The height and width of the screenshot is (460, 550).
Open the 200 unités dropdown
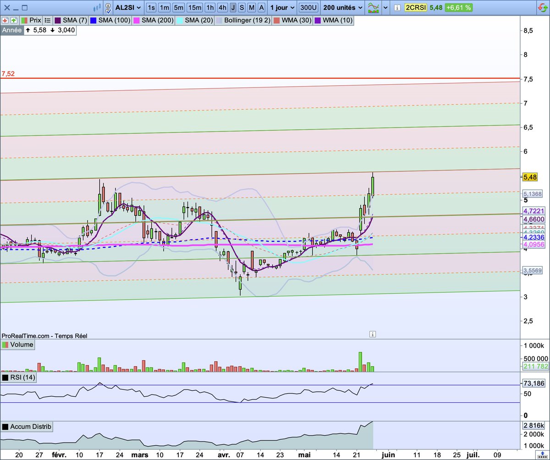pyautogui.click(x=342, y=8)
